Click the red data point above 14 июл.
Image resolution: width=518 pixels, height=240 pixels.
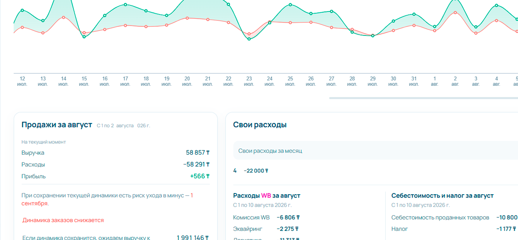(63, 17)
